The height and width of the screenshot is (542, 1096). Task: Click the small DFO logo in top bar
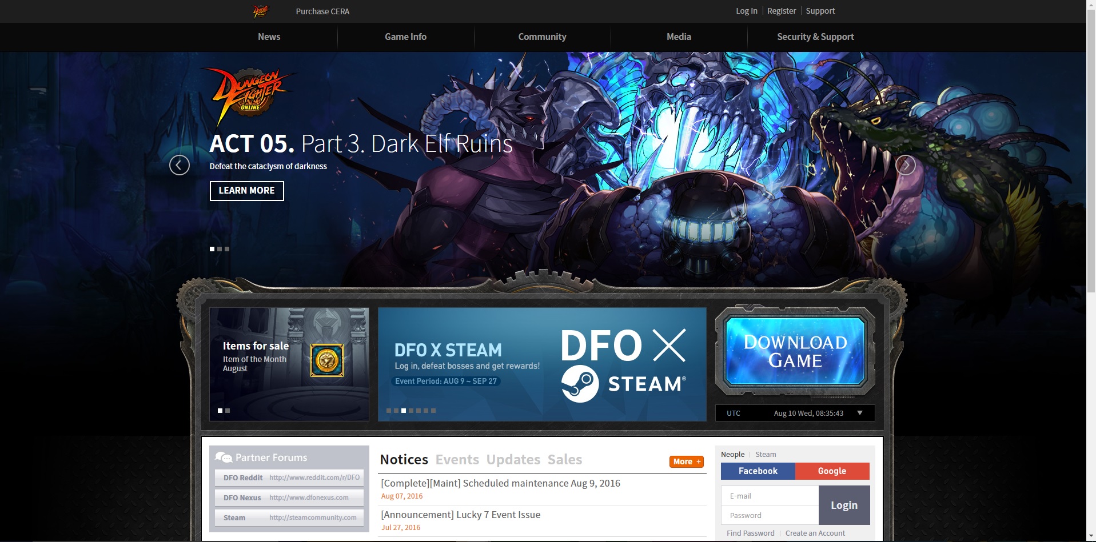(x=260, y=11)
